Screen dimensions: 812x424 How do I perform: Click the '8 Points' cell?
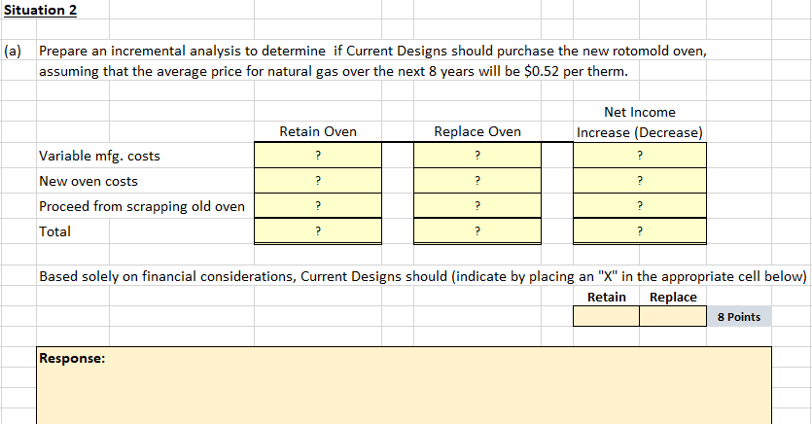point(739,317)
